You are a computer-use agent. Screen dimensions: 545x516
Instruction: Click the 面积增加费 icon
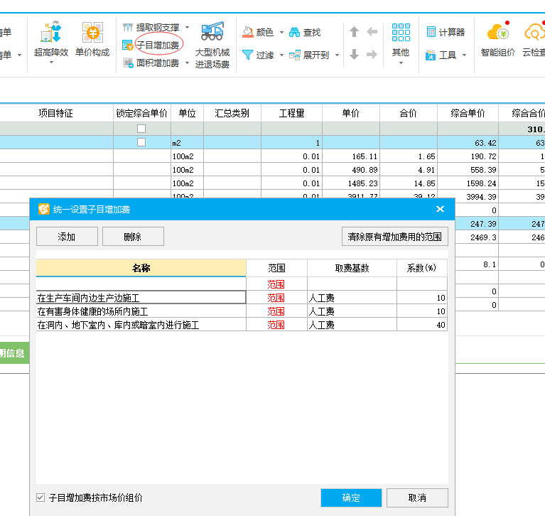coord(128,63)
